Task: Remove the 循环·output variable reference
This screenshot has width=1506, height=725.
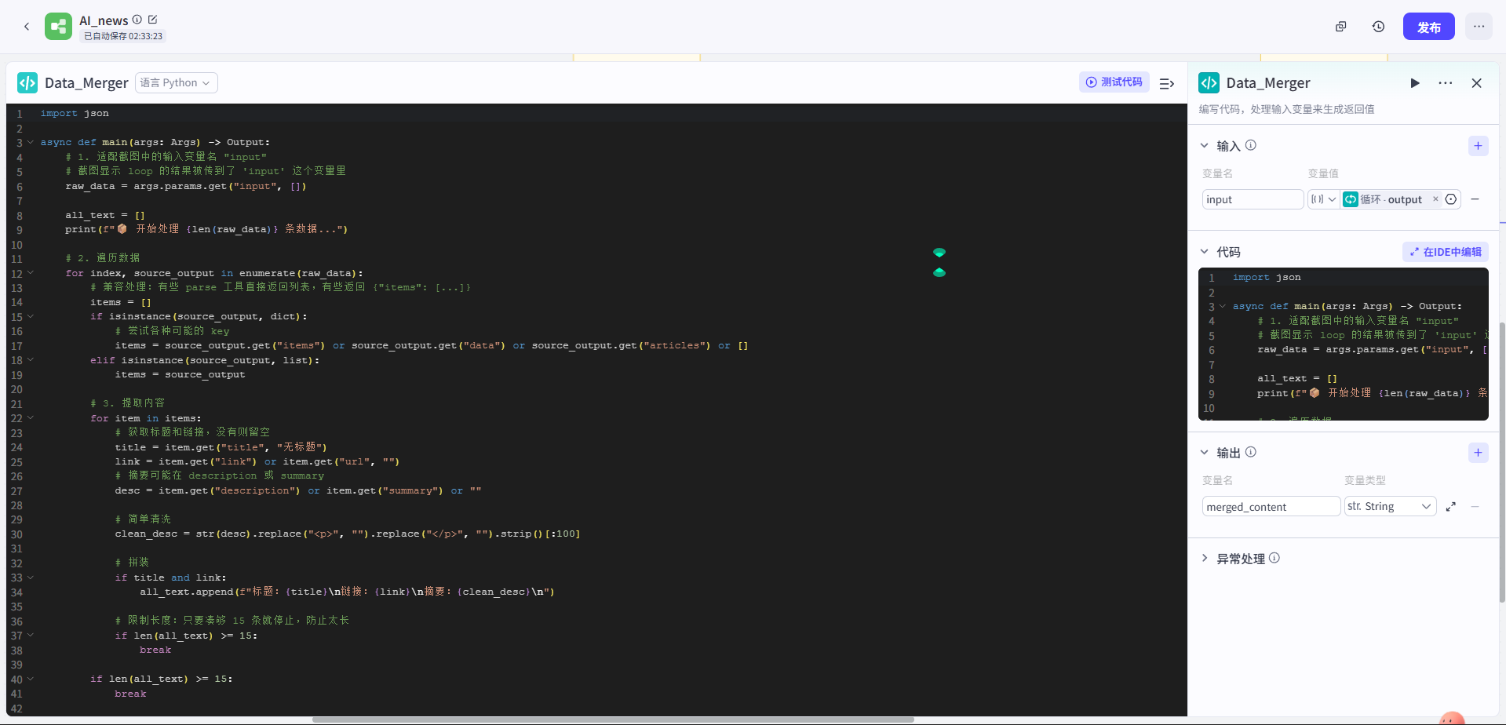Action: [x=1435, y=199]
